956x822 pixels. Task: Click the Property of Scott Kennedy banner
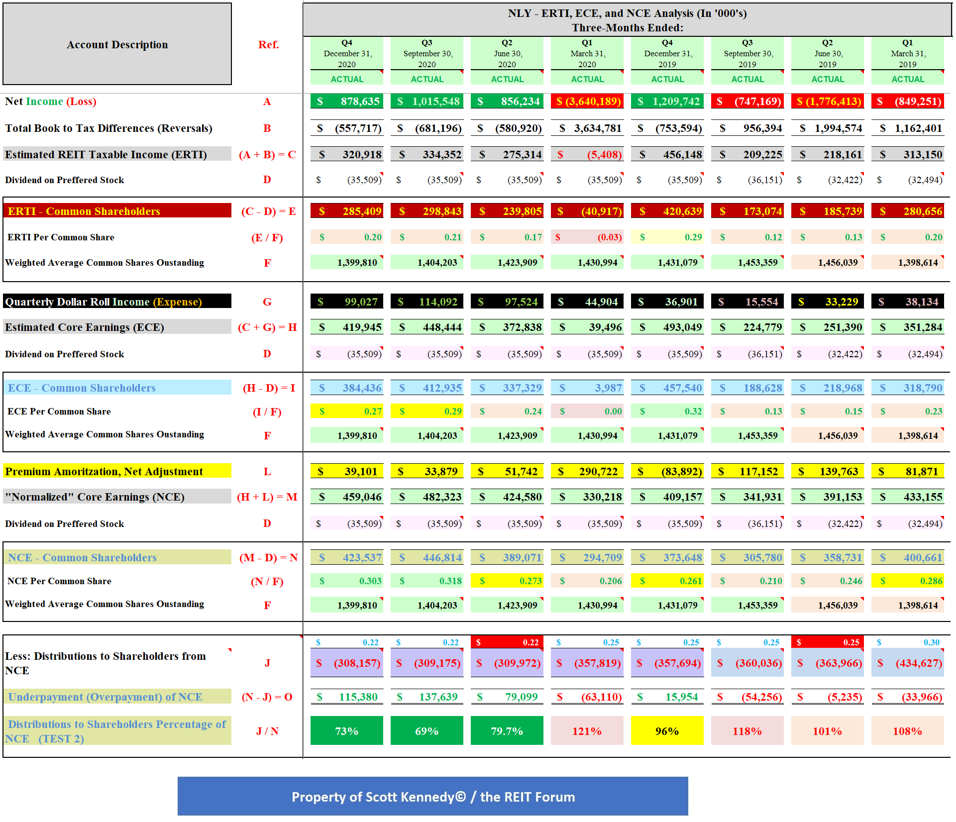coord(433,796)
